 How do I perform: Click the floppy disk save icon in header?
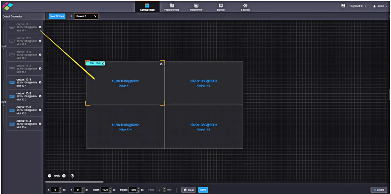pos(343,6)
